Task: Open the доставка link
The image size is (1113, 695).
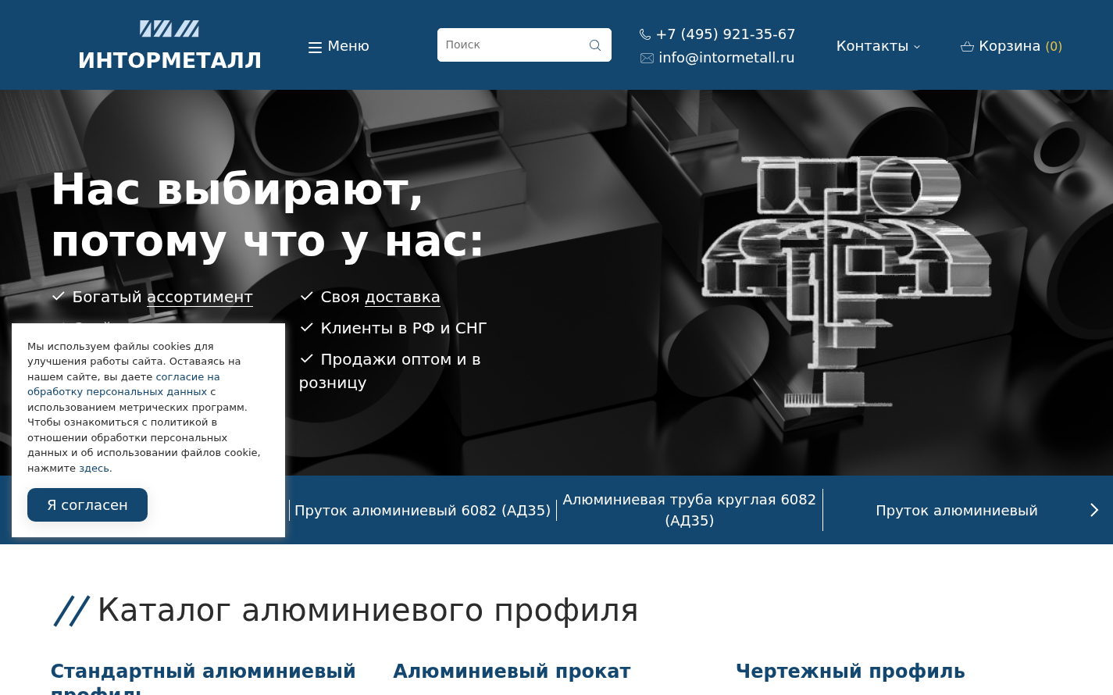Action: tap(402, 297)
